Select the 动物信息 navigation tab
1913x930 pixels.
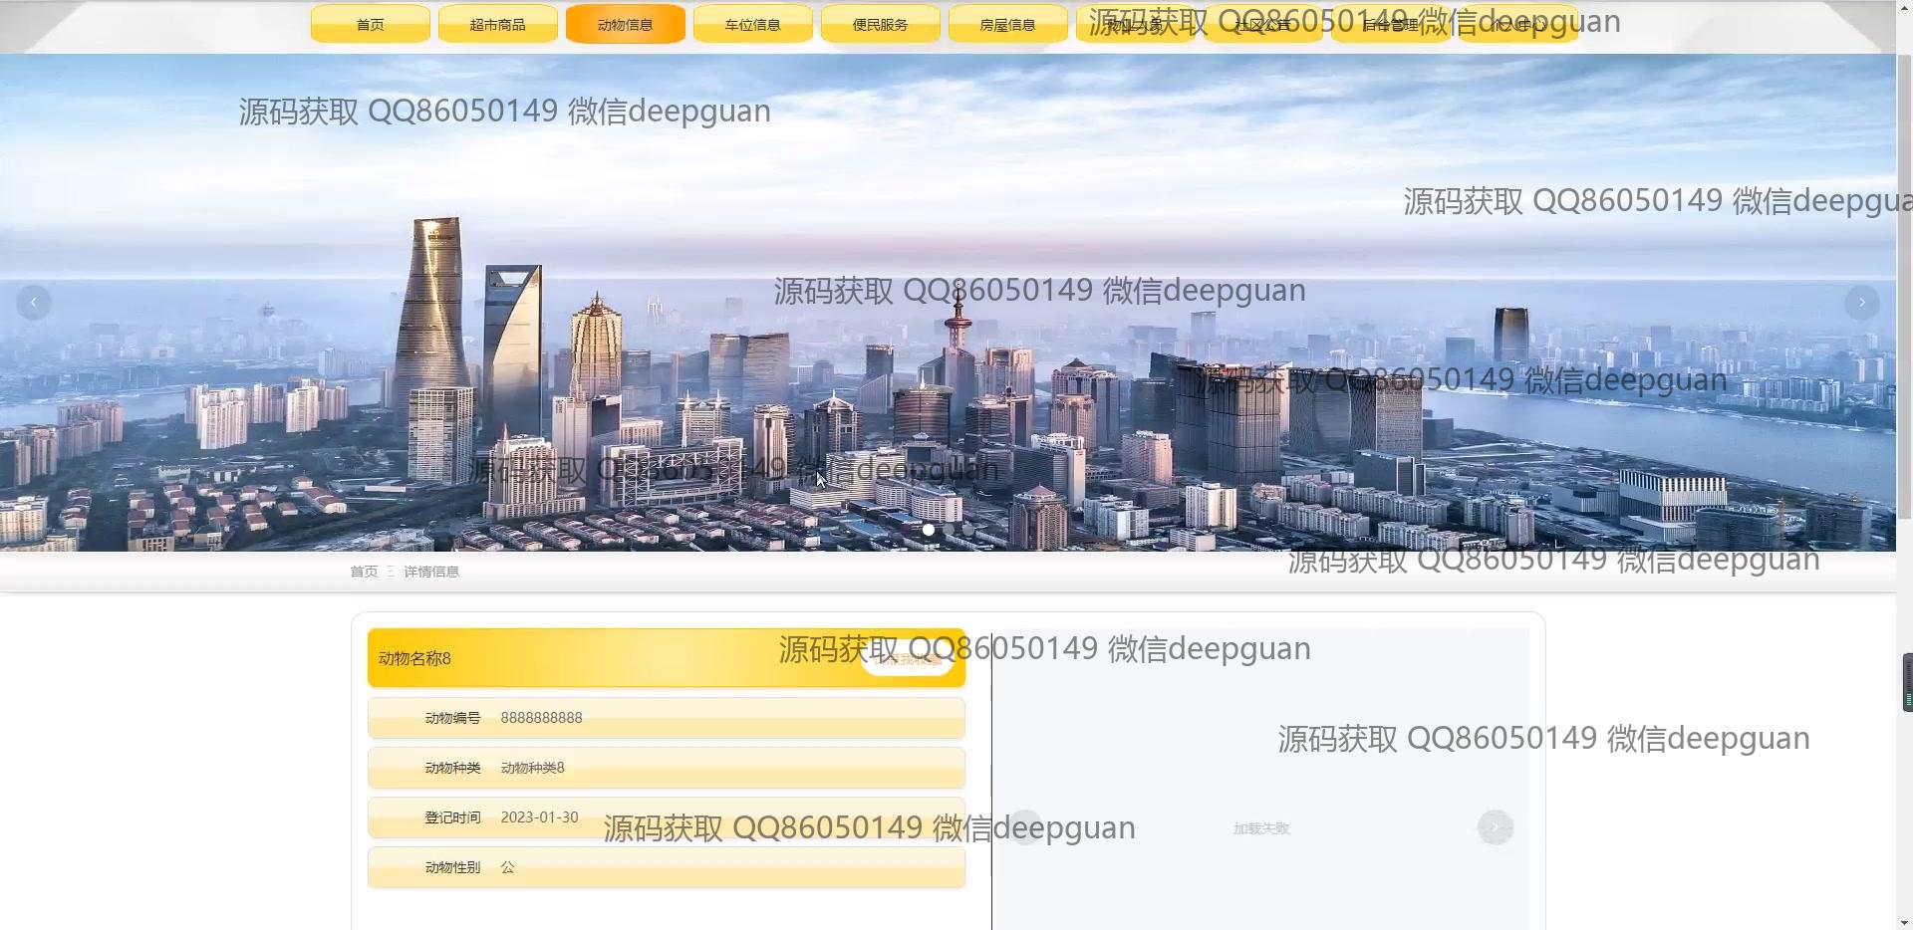626,24
